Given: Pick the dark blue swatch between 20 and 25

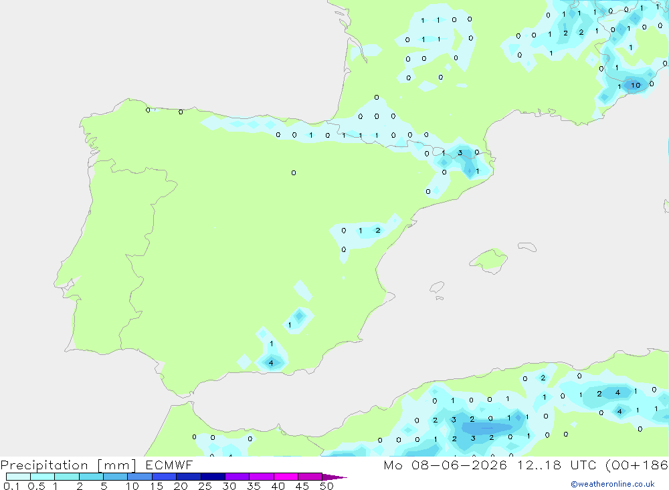Looking at the screenshot, I should [x=188, y=477].
